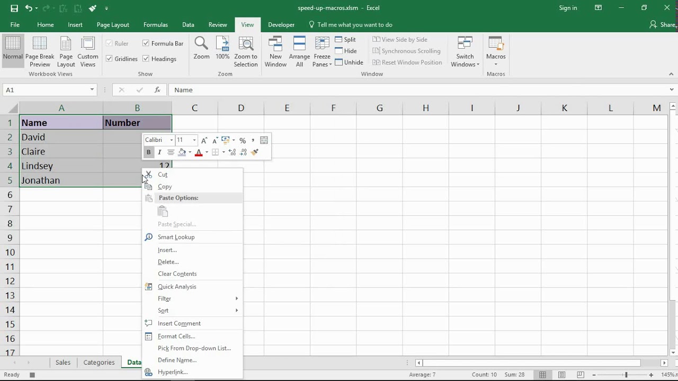The width and height of the screenshot is (678, 381).
Task: Open a New Window via ribbon icon
Action: pyautogui.click(x=275, y=51)
